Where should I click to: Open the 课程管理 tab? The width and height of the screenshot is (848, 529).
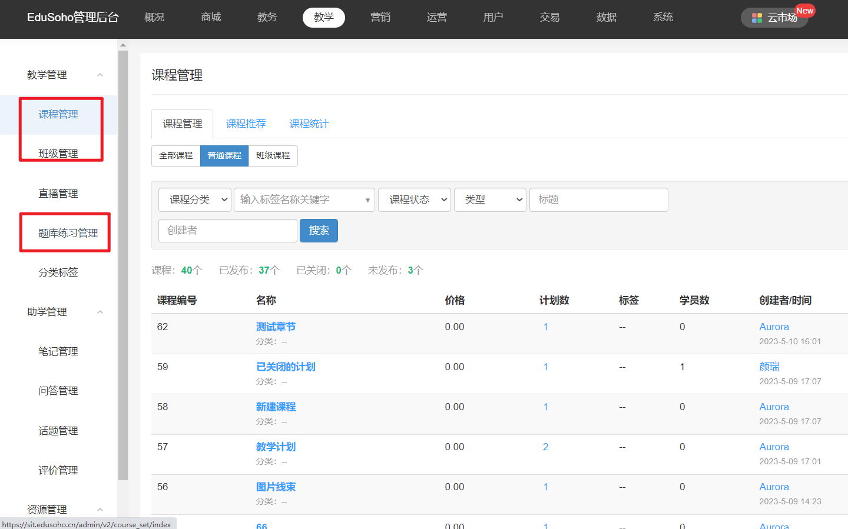[x=183, y=124]
